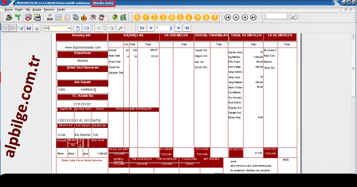Image resolution: width=357 pixels, height=187 pixels.
Task: Click the green exit door icon
Action: pos(123,17)
